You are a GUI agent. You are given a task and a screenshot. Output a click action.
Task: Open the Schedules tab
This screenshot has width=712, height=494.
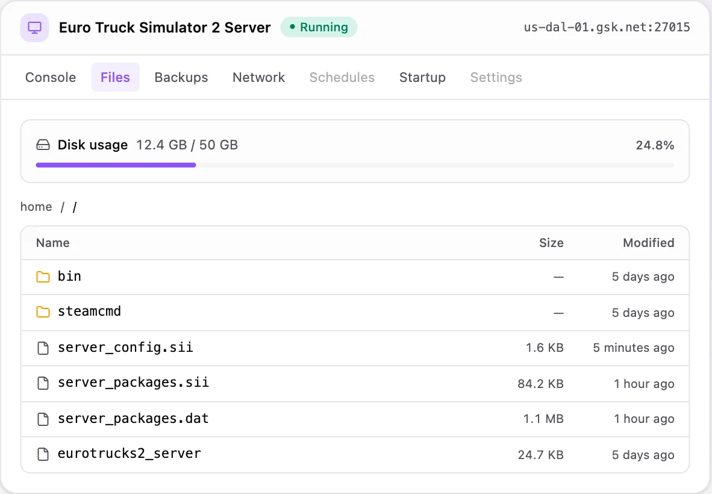pos(342,77)
